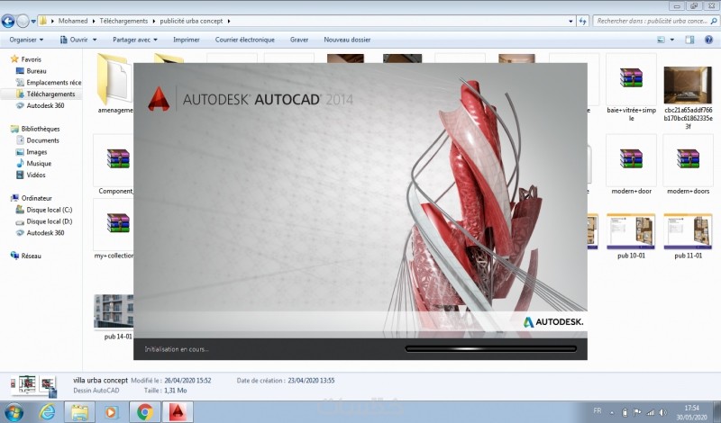
Task: Open Autodesk 360 under Favoris
Action: pos(40,105)
